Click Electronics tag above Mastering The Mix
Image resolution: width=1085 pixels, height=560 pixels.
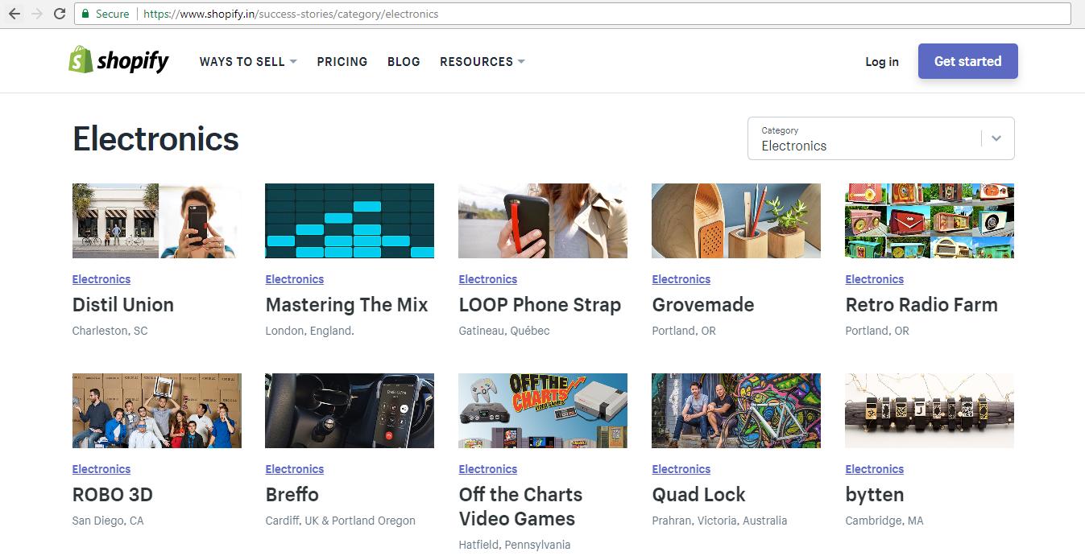point(295,279)
